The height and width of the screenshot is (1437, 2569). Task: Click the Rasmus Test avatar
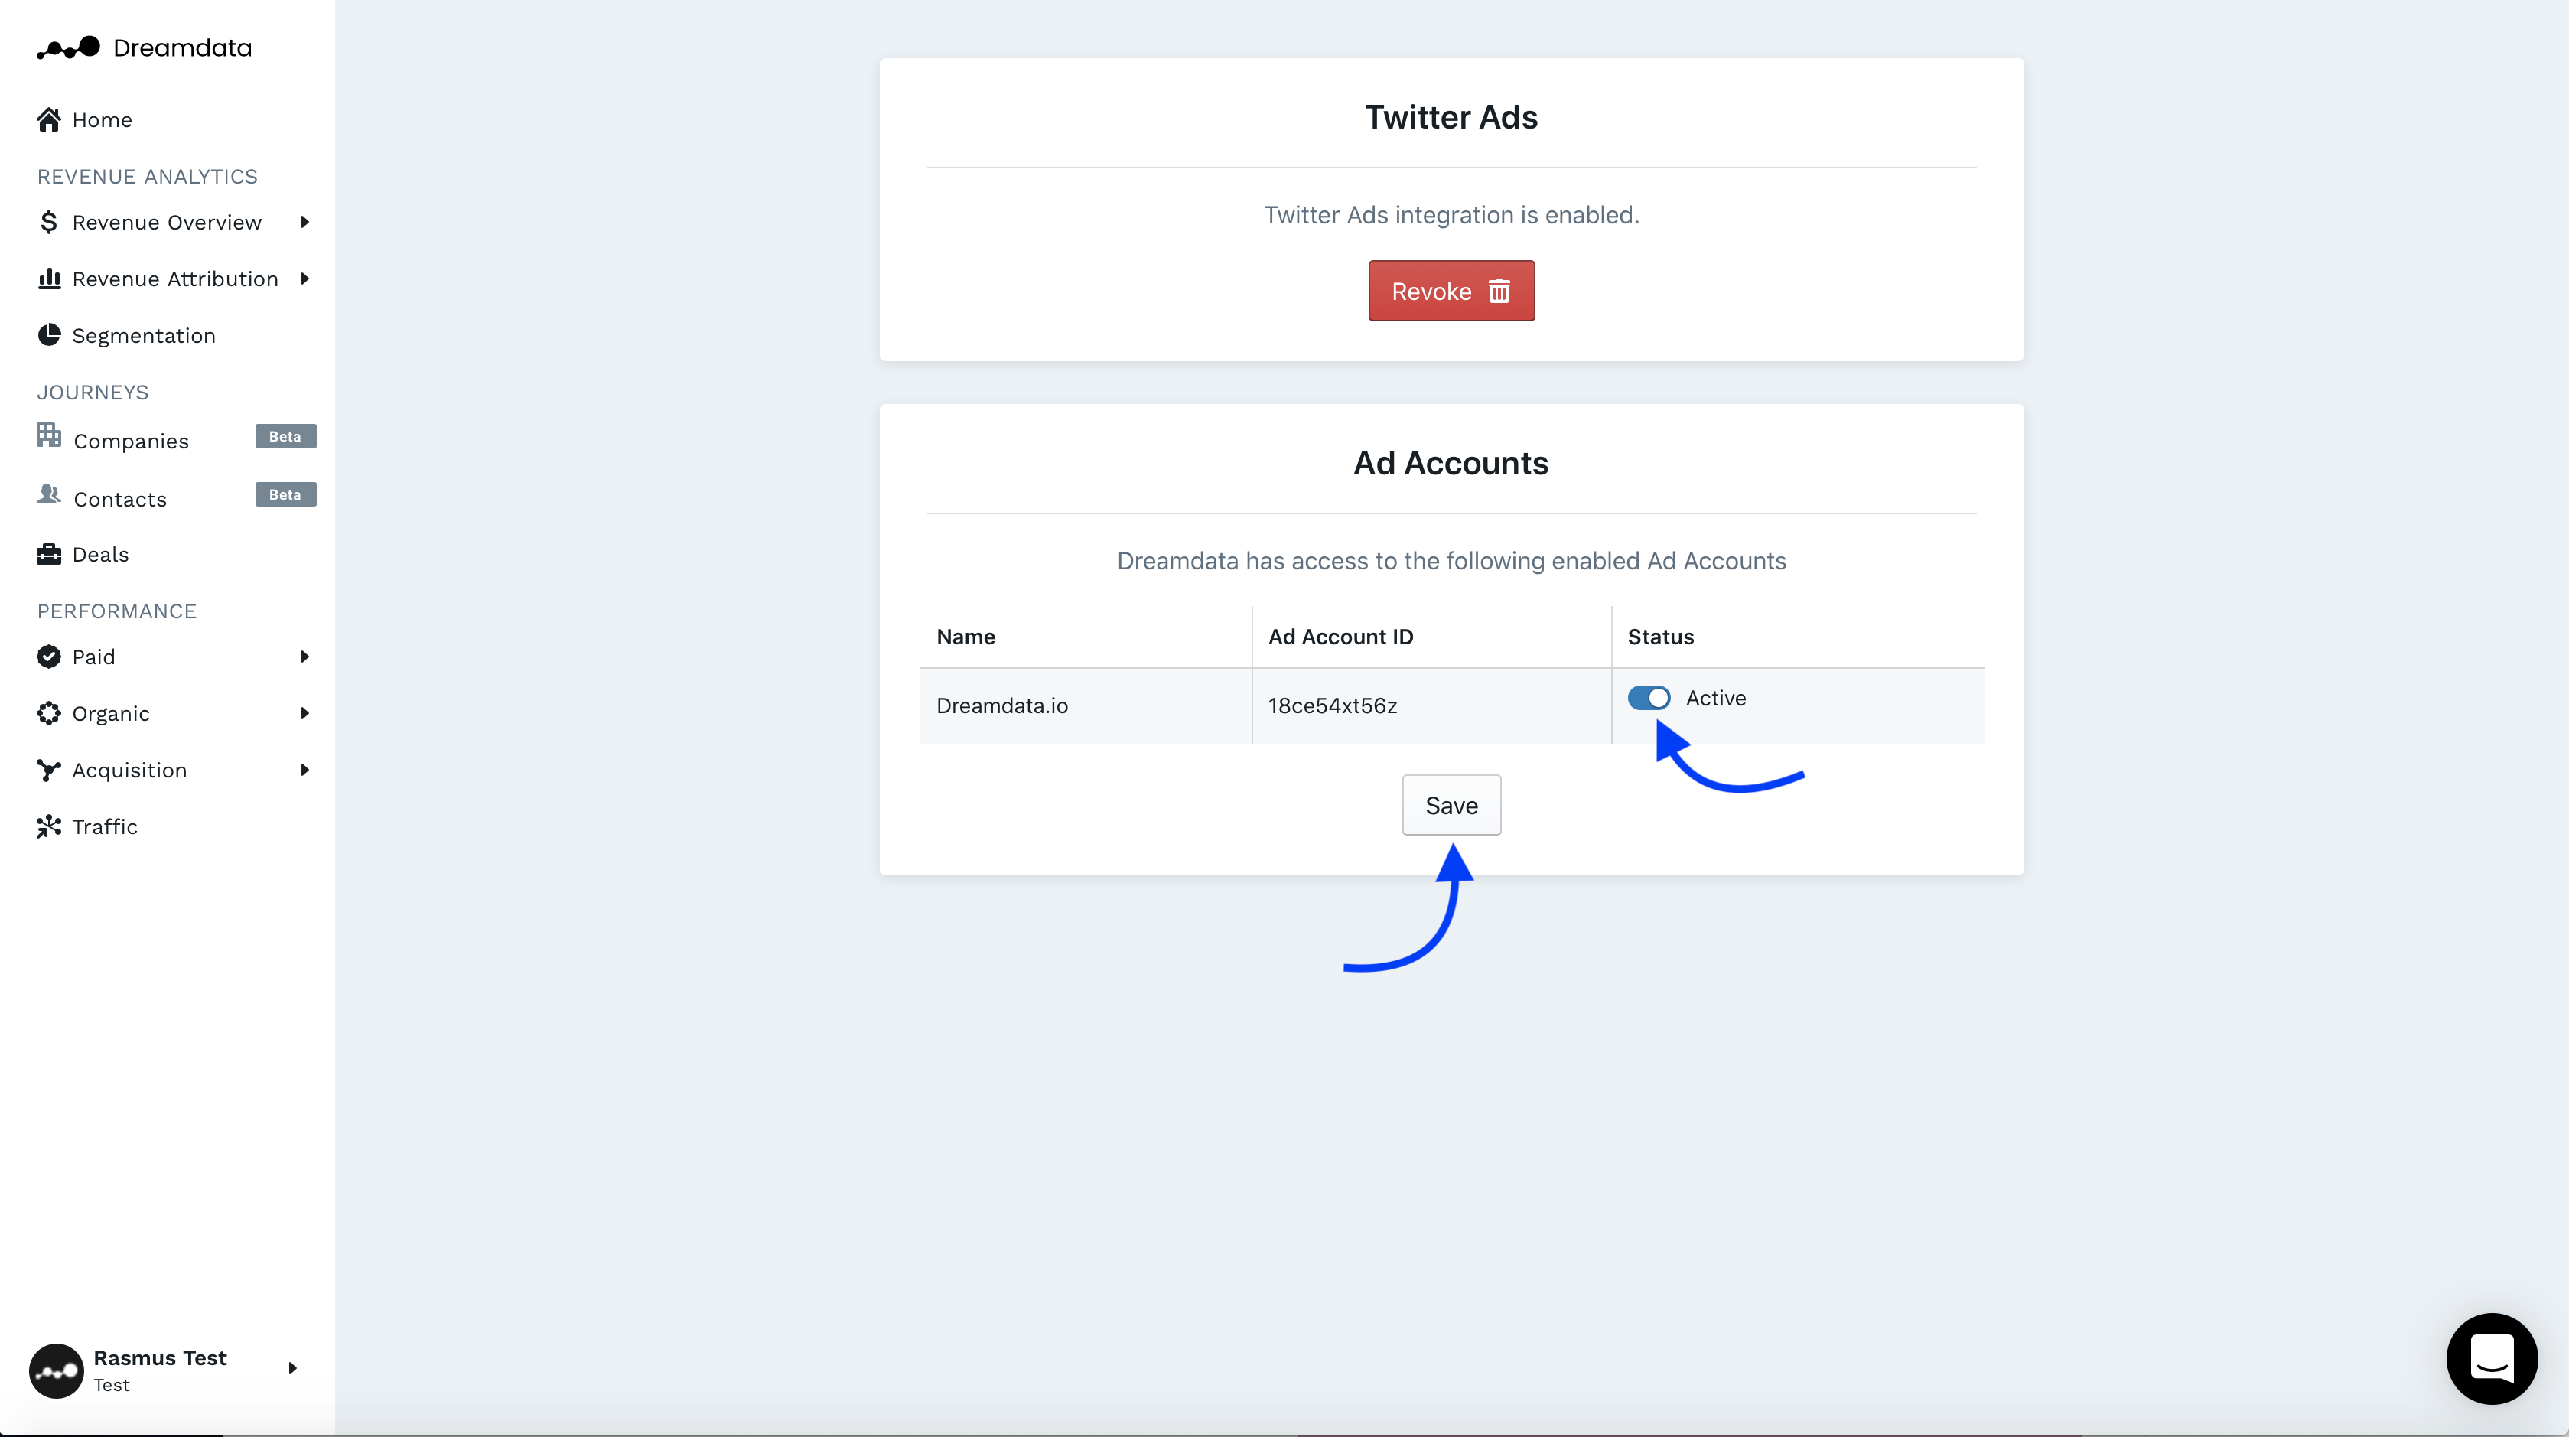coord(57,1370)
